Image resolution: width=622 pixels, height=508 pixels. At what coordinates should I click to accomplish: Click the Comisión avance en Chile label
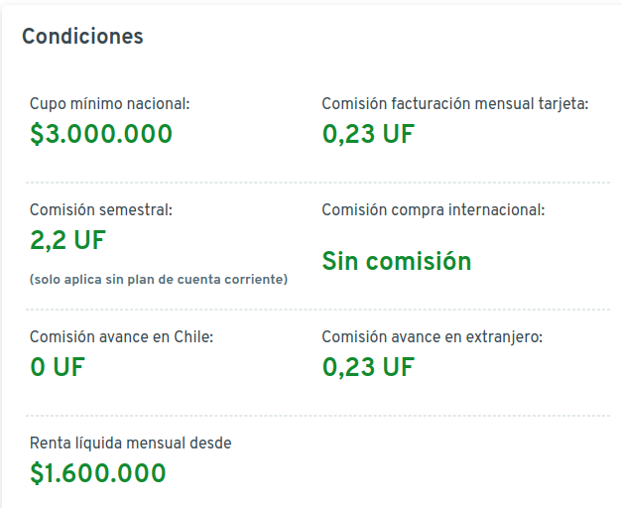pyautogui.click(x=121, y=337)
